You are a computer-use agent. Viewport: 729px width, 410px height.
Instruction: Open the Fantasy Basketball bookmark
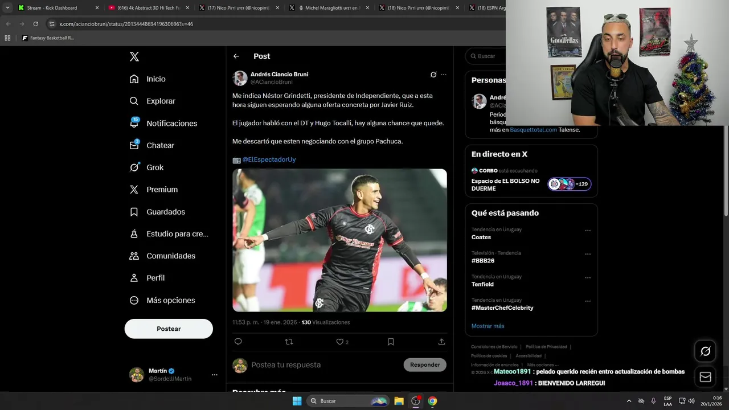tap(48, 38)
